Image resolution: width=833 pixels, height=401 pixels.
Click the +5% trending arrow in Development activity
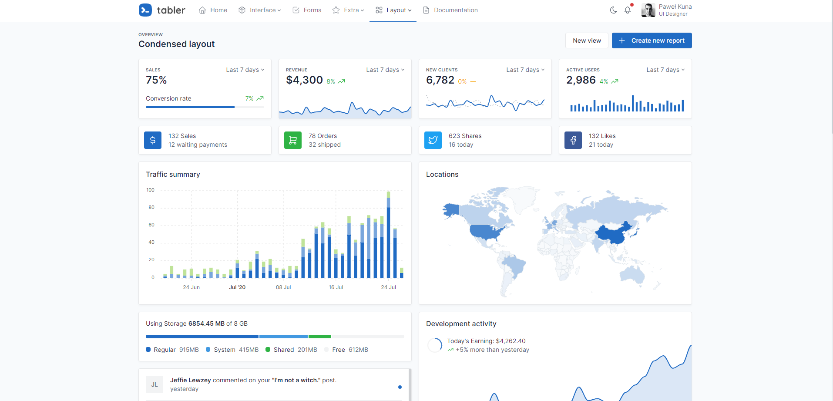click(x=450, y=350)
